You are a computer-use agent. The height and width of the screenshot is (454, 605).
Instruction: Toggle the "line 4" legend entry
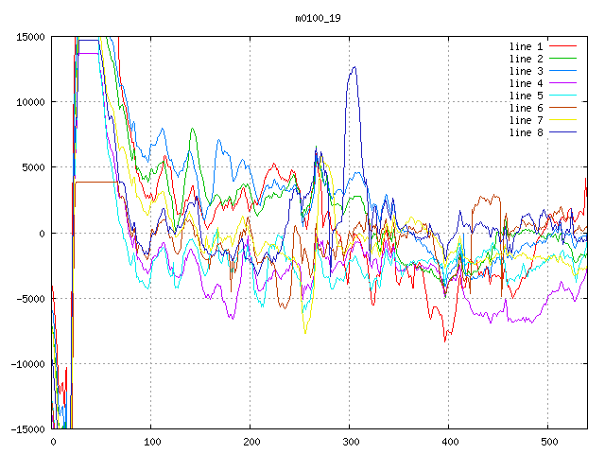(x=527, y=83)
